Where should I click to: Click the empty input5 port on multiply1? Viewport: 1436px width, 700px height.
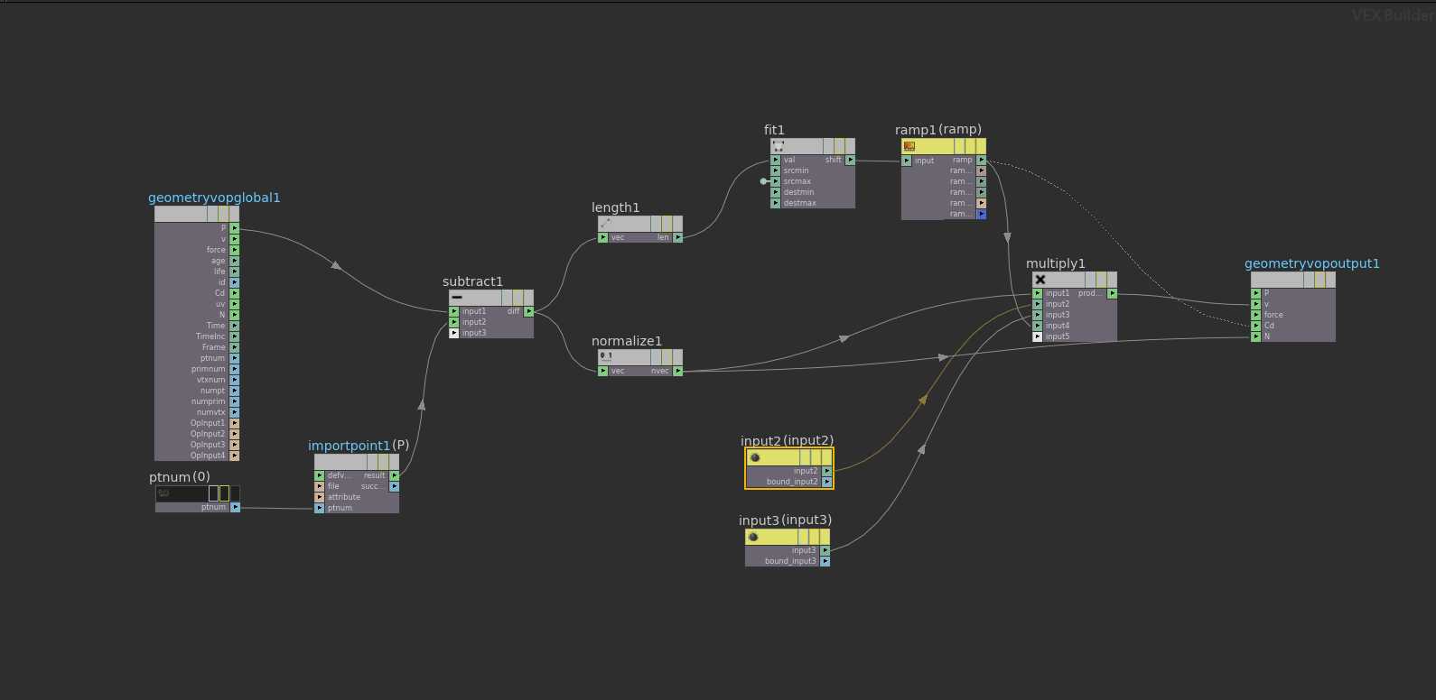click(1037, 336)
